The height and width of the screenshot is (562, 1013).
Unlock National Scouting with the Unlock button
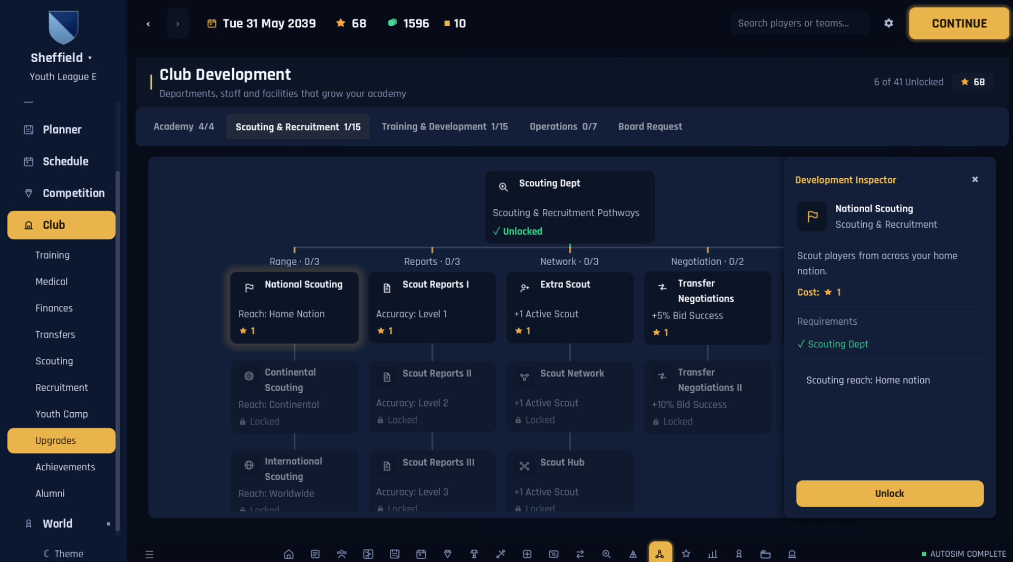tap(890, 493)
